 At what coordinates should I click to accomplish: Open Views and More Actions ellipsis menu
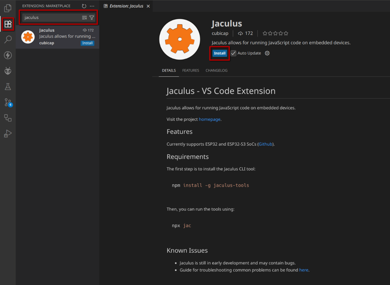[92, 6]
